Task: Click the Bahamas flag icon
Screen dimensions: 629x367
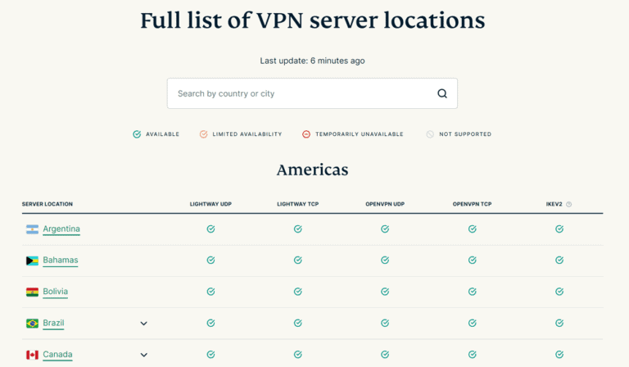Action: pyautogui.click(x=33, y=261)
